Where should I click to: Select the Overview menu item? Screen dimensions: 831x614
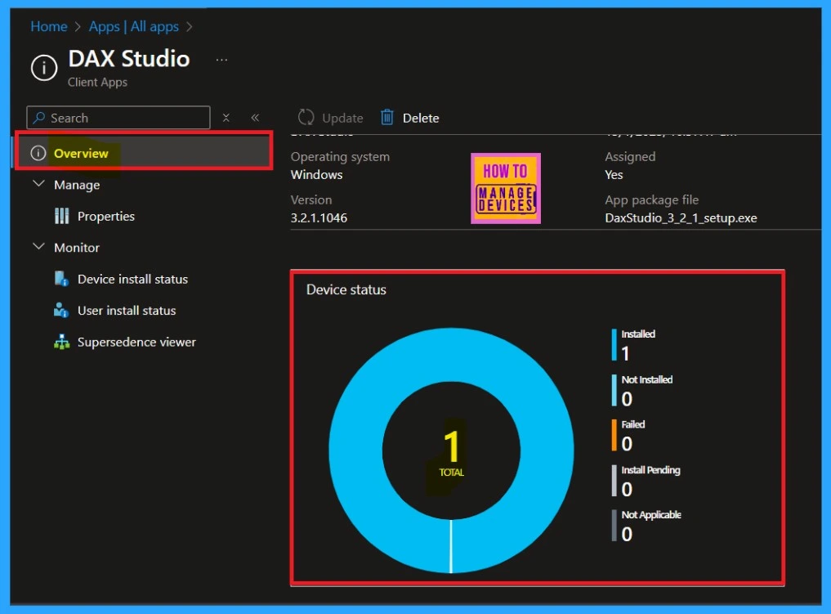(144, 153)
